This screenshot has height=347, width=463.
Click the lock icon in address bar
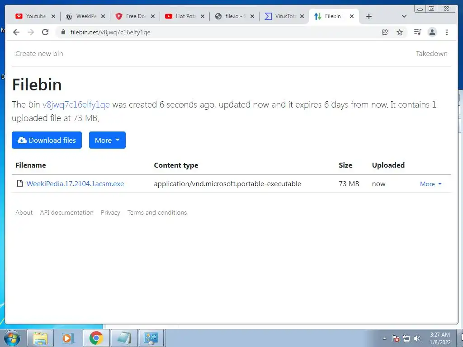click(x=63, y=32)
